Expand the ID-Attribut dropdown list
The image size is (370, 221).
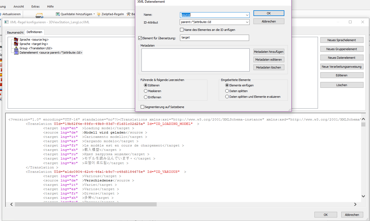[x=247, y=22]
